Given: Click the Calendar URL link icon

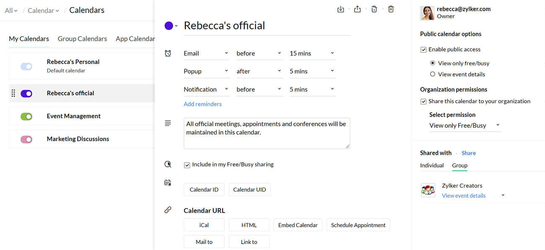Looking at the screenshot, I should click(168, 210).
